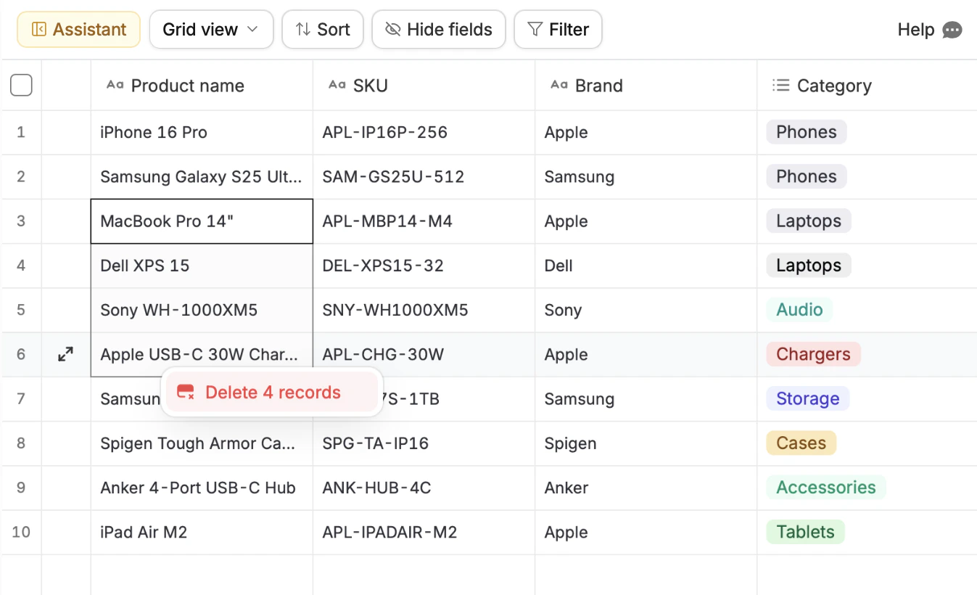
Task: Click row number 10
Action: pyautogui.click(x=21, y=532)
